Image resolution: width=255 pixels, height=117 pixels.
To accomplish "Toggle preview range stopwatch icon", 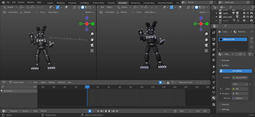I will point(175,111).
